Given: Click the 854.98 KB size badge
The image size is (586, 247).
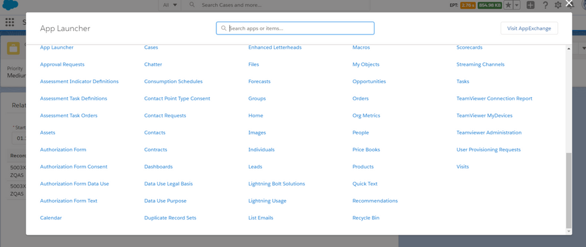Looking at the screenshot, I should 490,5.
